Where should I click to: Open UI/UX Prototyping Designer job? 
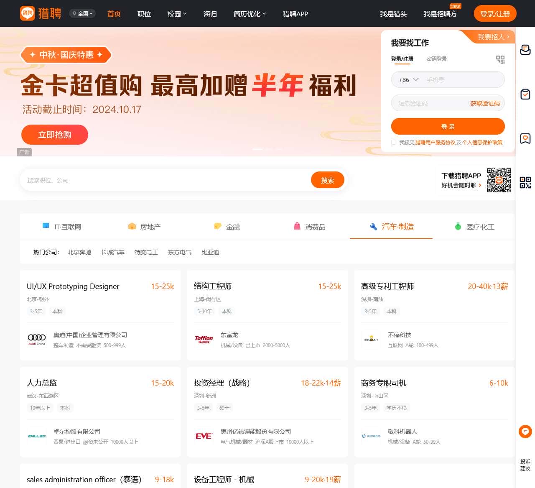point(73,286)
